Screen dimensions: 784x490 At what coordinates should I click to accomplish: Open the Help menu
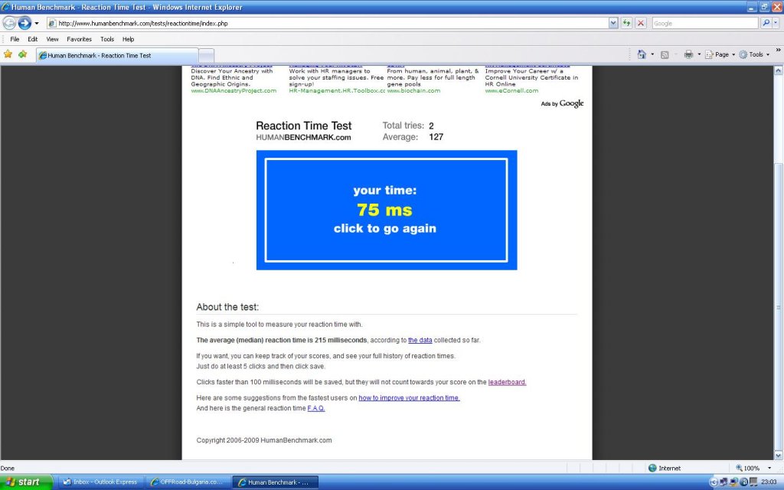129,39
